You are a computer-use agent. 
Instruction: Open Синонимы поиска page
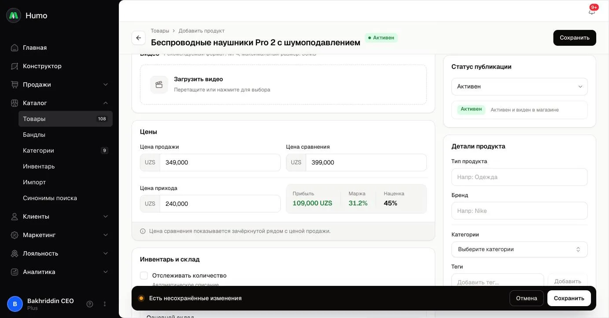point(66,198)
